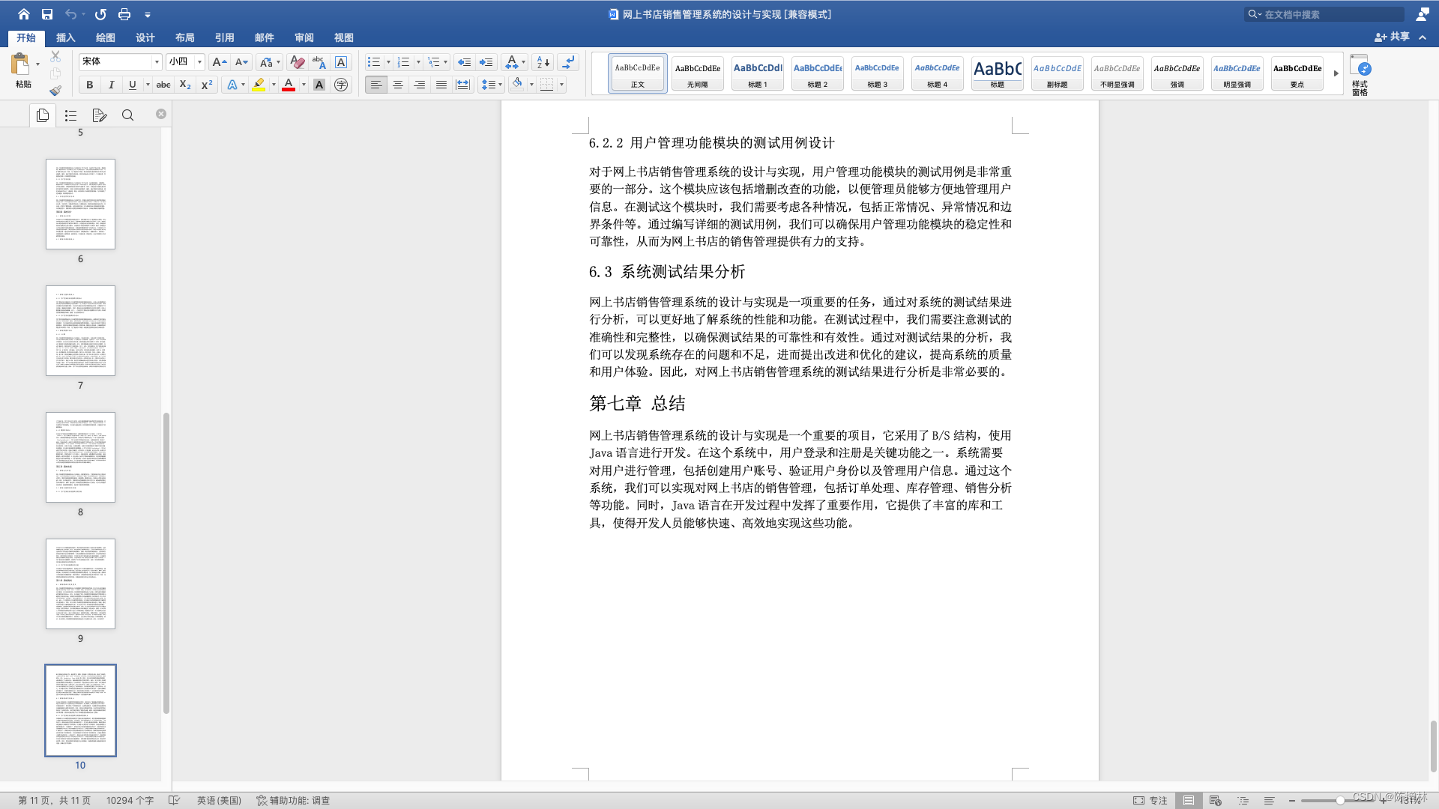1439x809 pixels.
Task: Apply the 标题 1 style
Action: pos(757,73)
